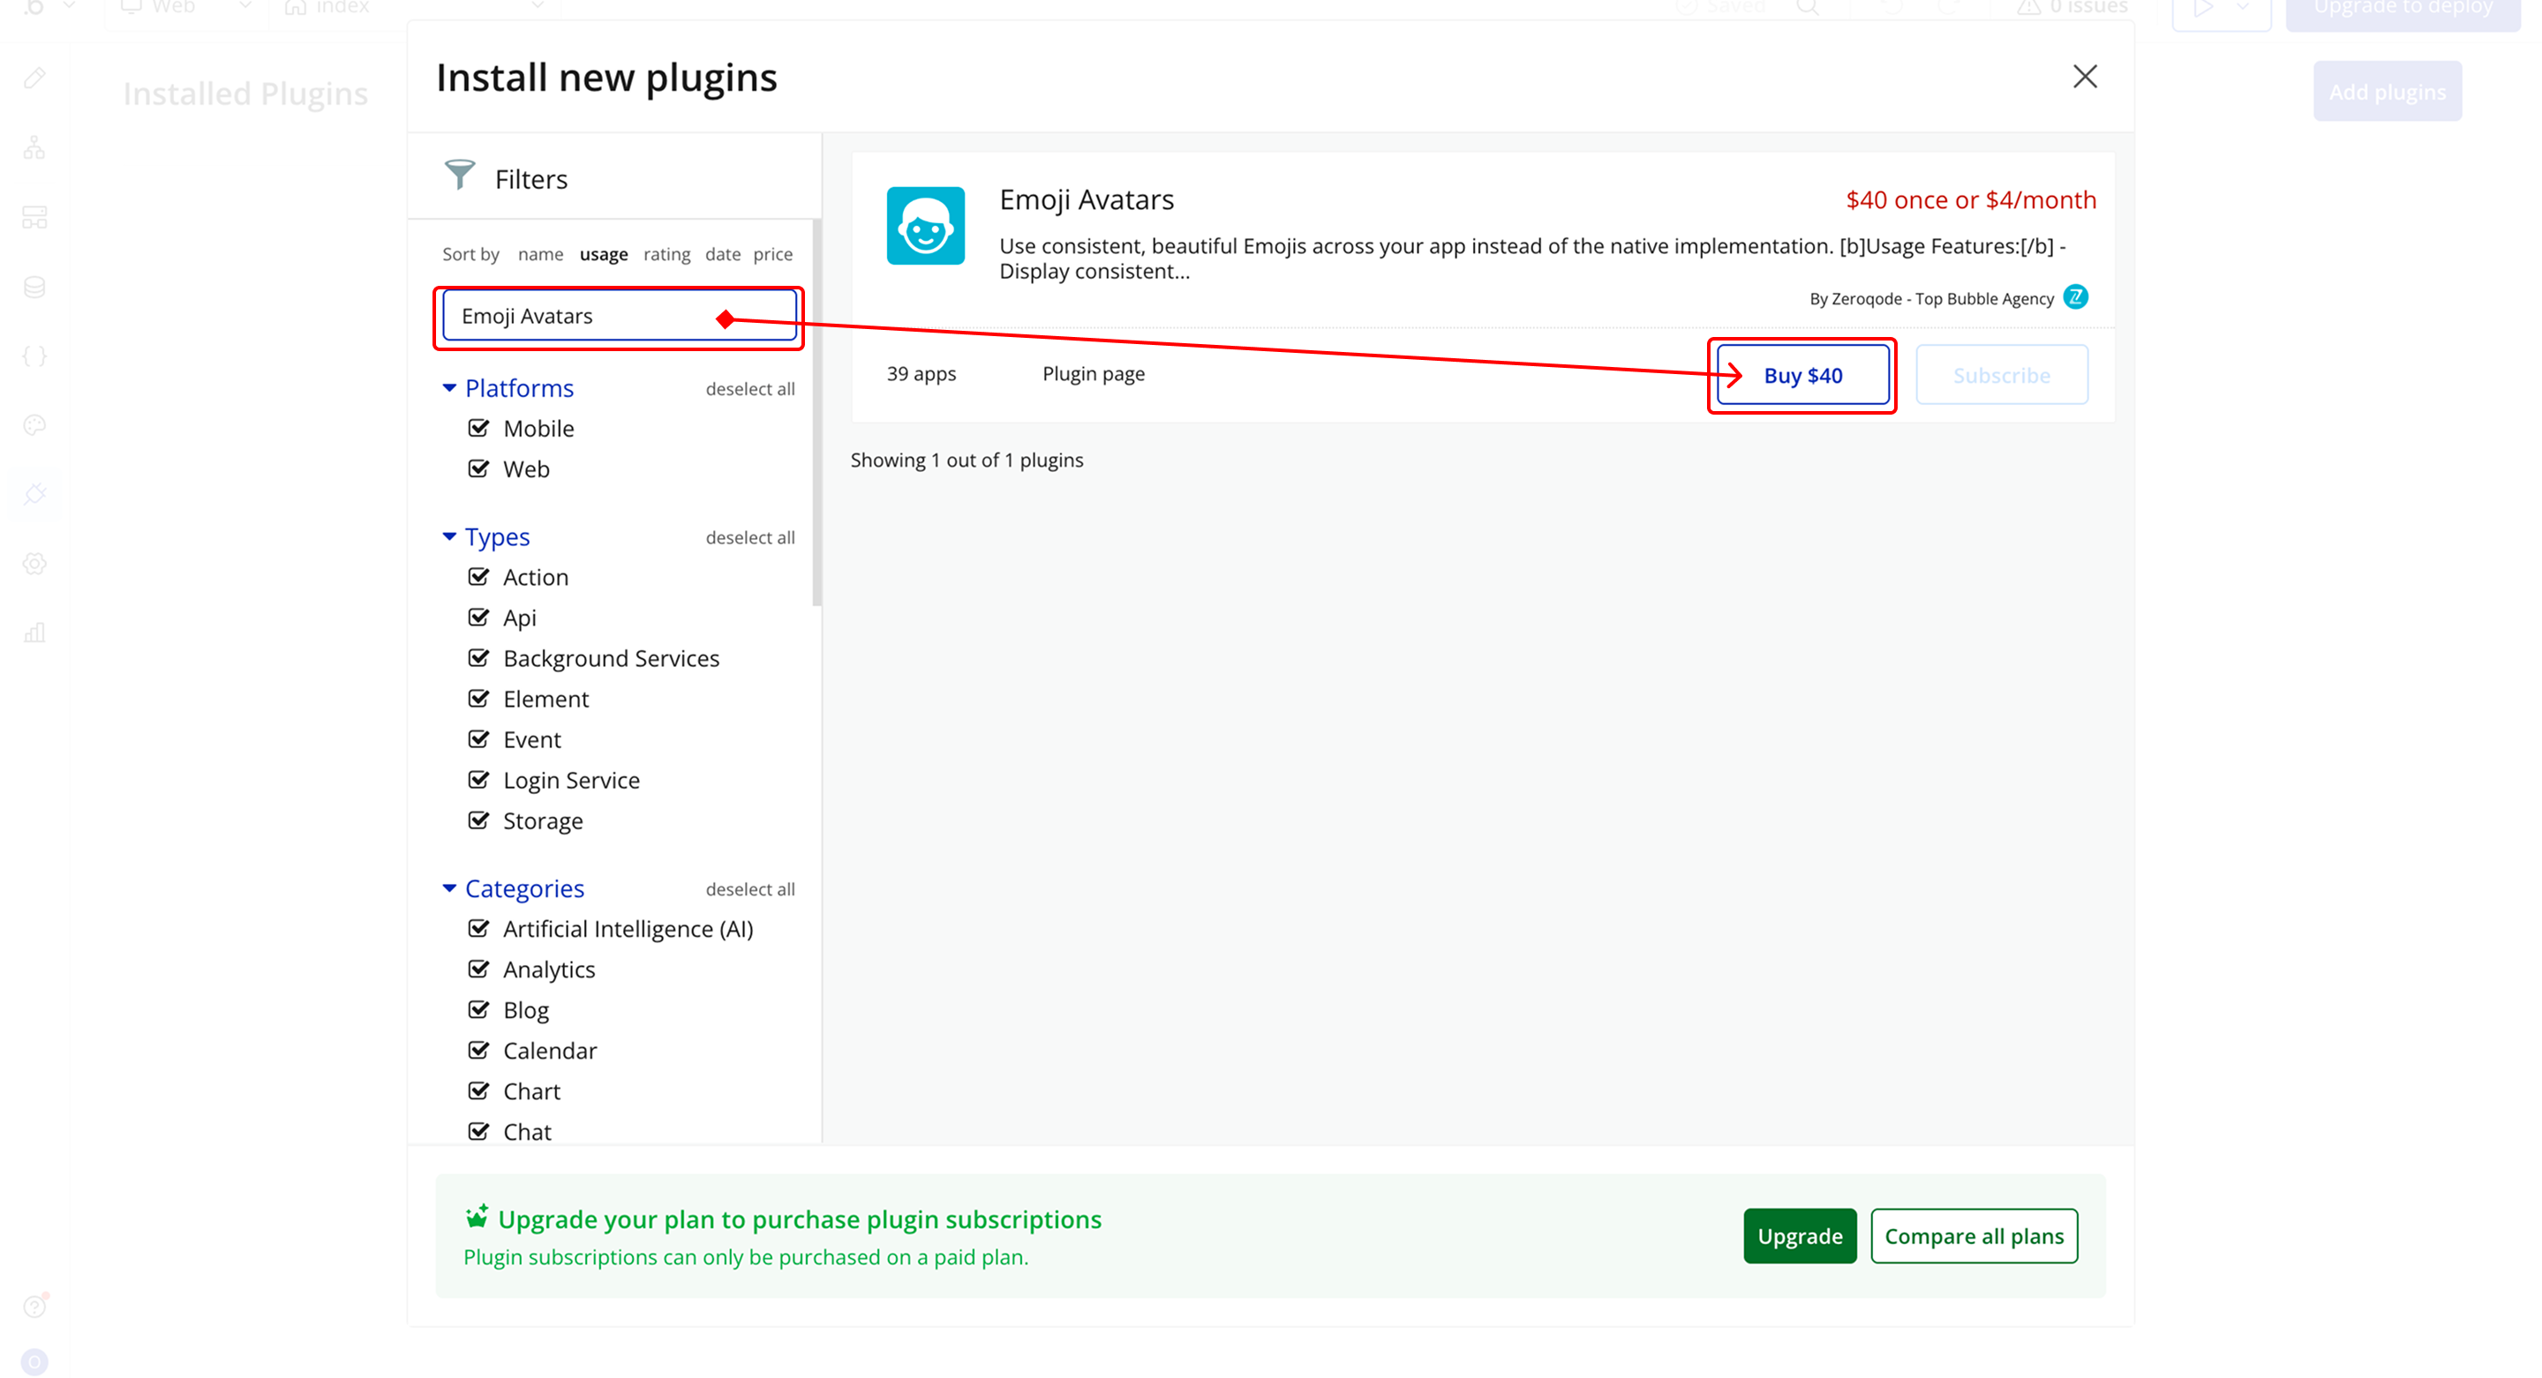Collapse the Types filter section
Viewport: 2542px width, 1378px height.
click(450, 536)
